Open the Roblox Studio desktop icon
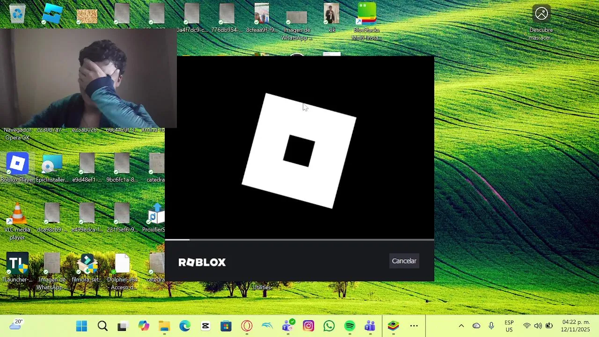The width and height of the screenshot is (599, 337). click(52, 14)
